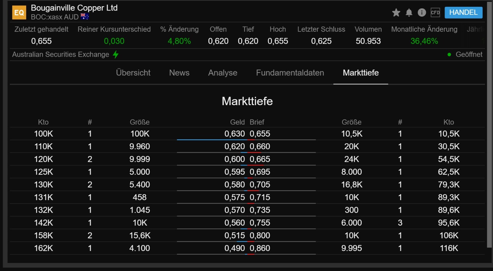
Task: Click the Reiner Kursunterschied value 0,030
Action: [x=114, y=41]
